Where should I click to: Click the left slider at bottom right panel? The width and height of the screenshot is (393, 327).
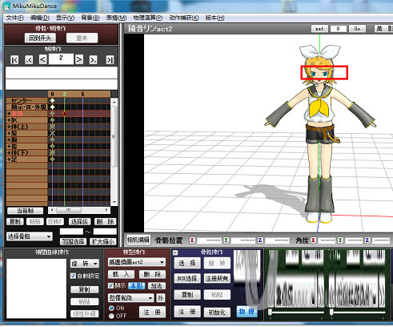tap(271, 312)
